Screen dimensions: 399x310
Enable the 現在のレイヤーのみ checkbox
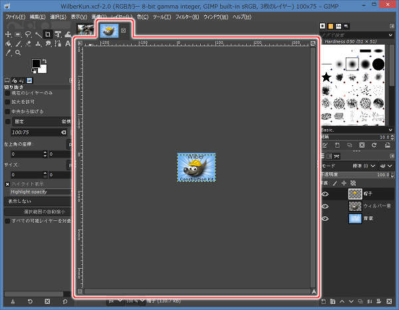coord(8,93)
